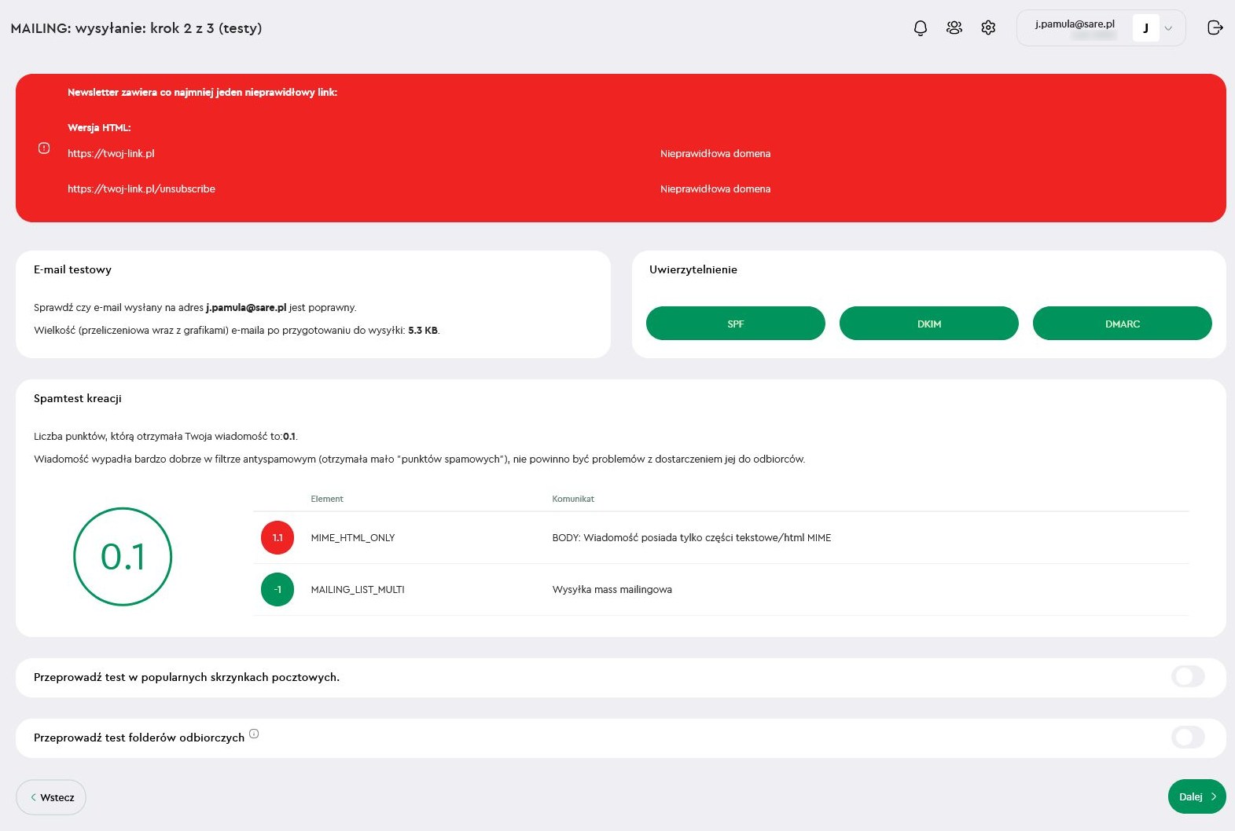
Task: Click the red 1.1 score badge
Action: [x=278, y=538]
